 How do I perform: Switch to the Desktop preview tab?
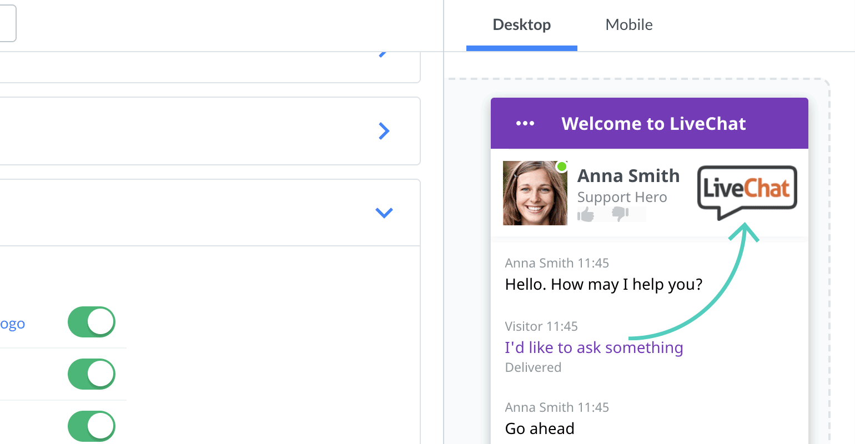522,25
